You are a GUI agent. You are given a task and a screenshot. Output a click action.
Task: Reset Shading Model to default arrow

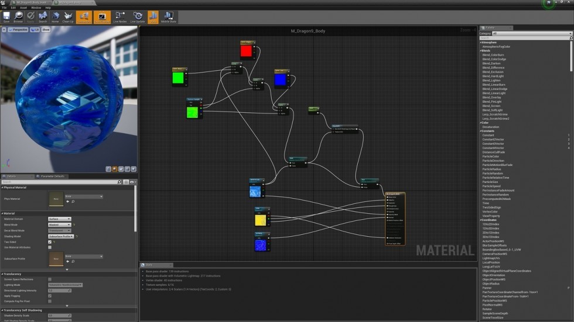click(77, 237)
